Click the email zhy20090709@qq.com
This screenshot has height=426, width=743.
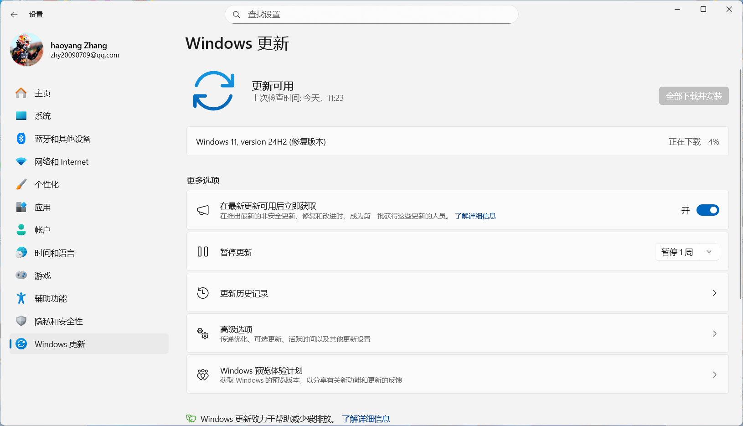(85, 55)
